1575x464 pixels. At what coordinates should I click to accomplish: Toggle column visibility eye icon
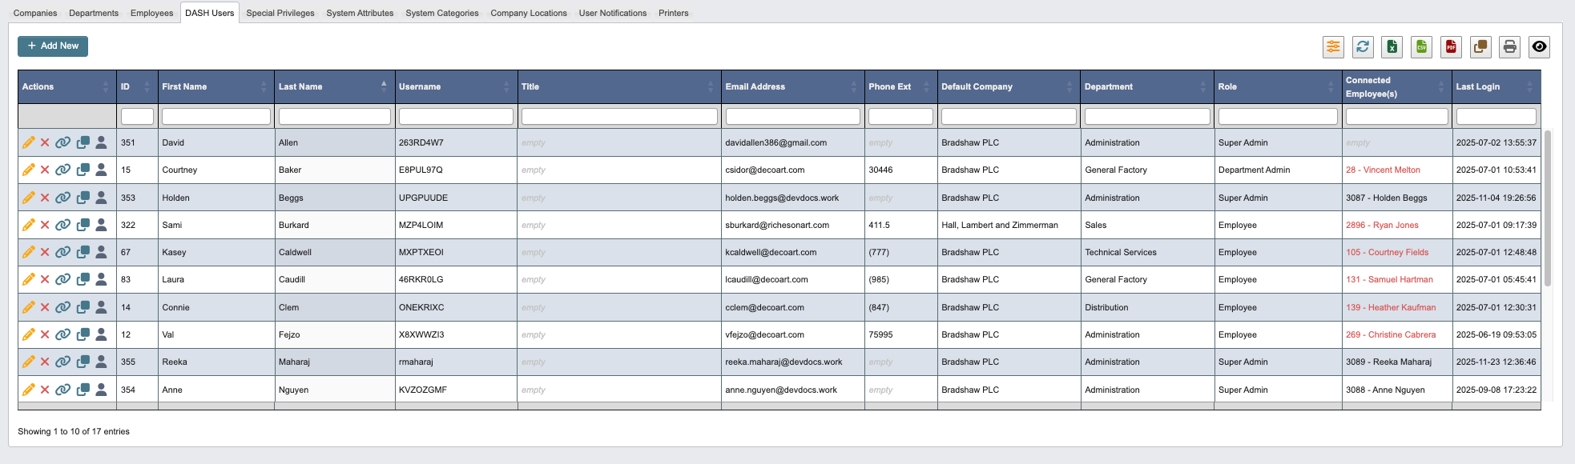point(1539,47)
